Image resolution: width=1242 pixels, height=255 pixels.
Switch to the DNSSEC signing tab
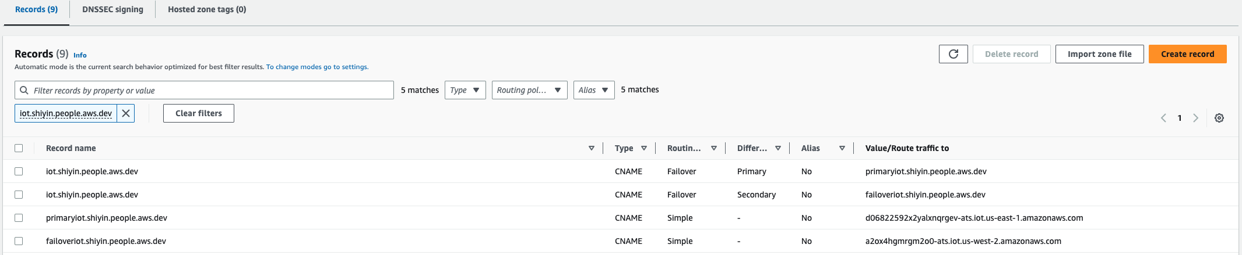(112, 9)
